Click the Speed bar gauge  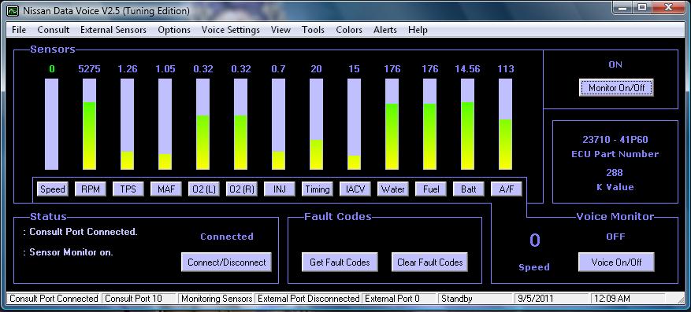(51, 124)
